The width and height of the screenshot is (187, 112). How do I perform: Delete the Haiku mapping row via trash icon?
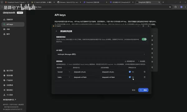145,77
